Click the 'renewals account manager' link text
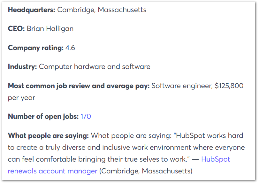This screenshot has height=183, width=258. tap(53, 171)
